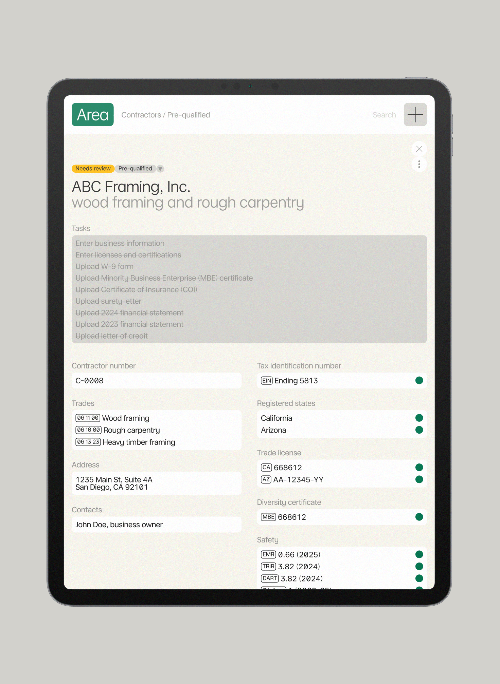The image size is (500, 684).
Task: Expand the Pre-qualified status dropdown arrow
Action: (160, 169)
